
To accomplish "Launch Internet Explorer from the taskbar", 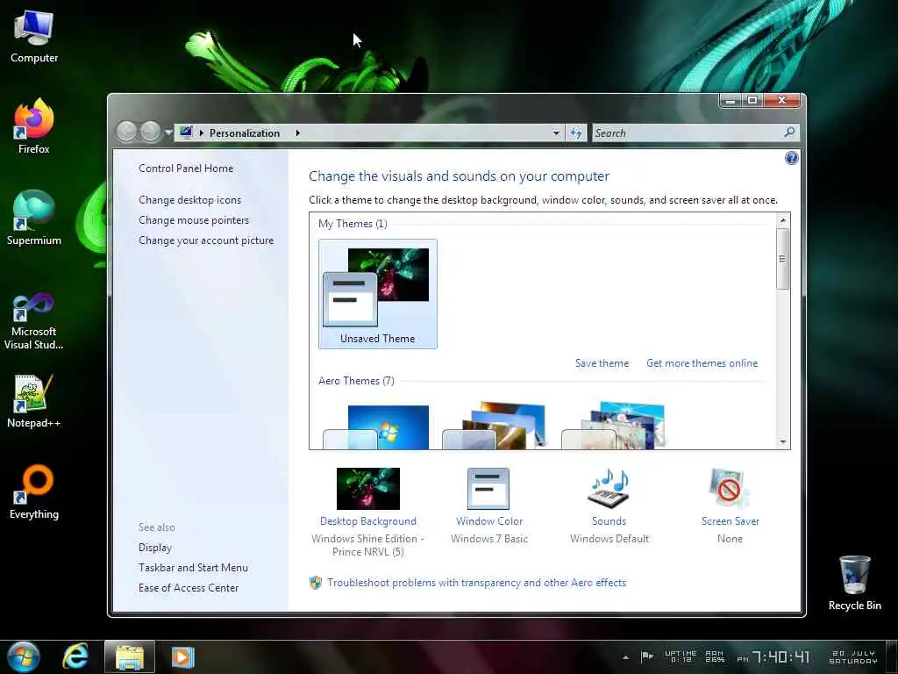I will point(75,656).
